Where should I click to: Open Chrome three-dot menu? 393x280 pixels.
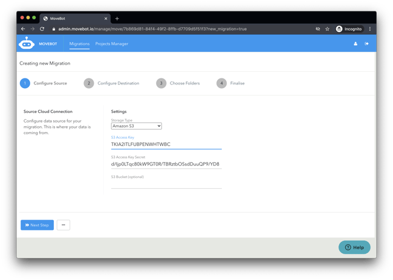370,29
